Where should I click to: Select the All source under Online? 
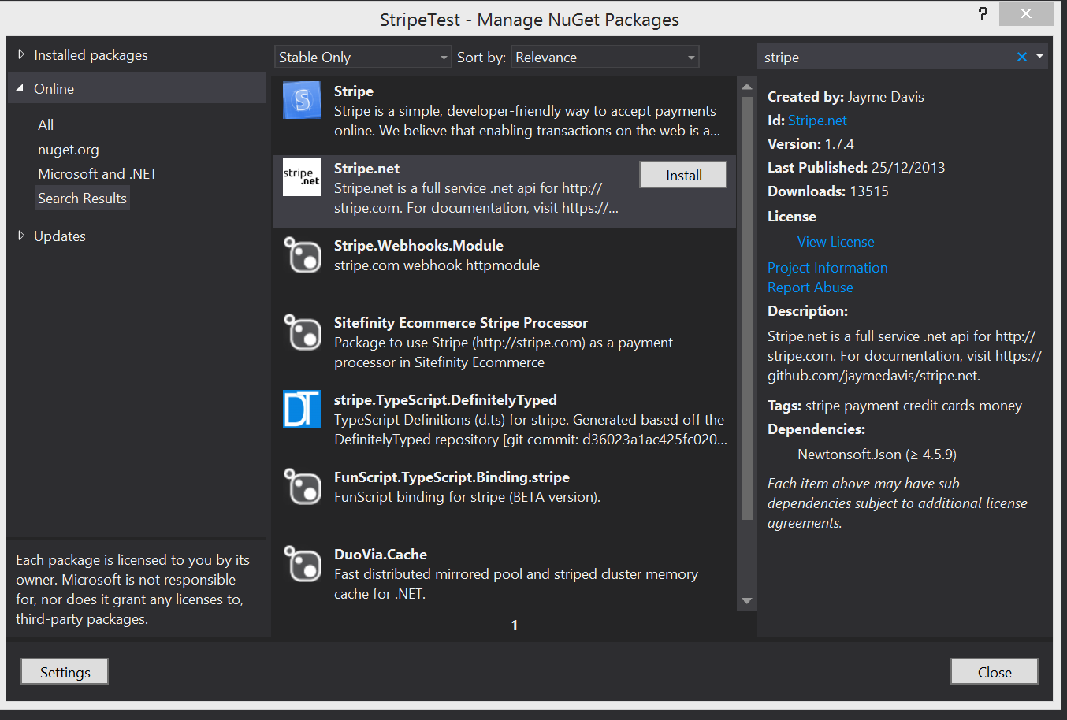coord(46,124)
